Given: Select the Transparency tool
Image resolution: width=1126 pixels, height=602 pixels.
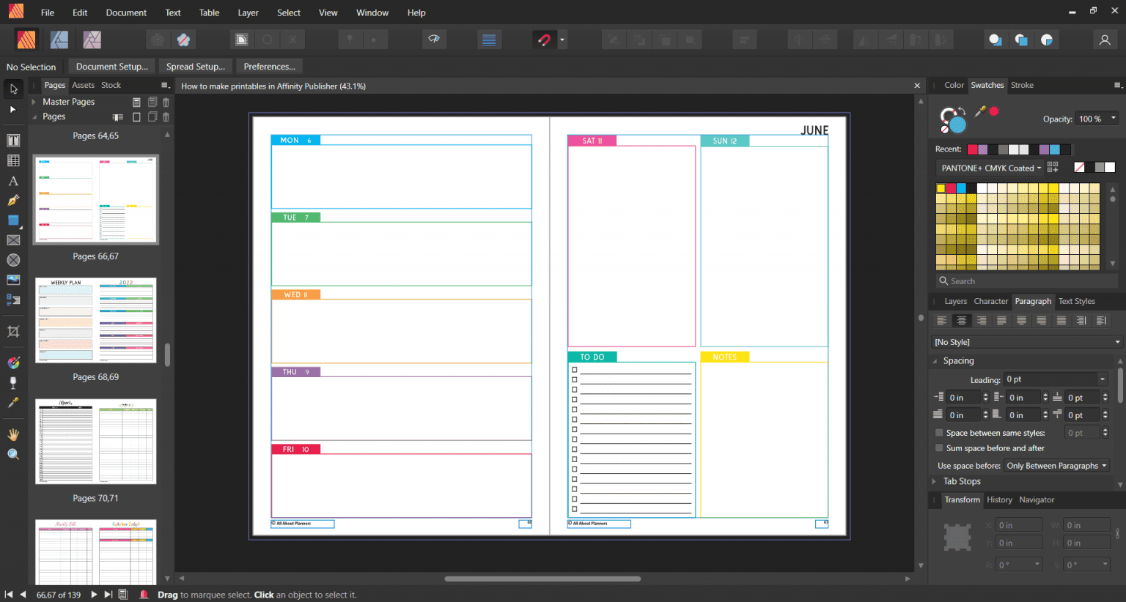Looking at the screenshot, I should coord(13,383).
